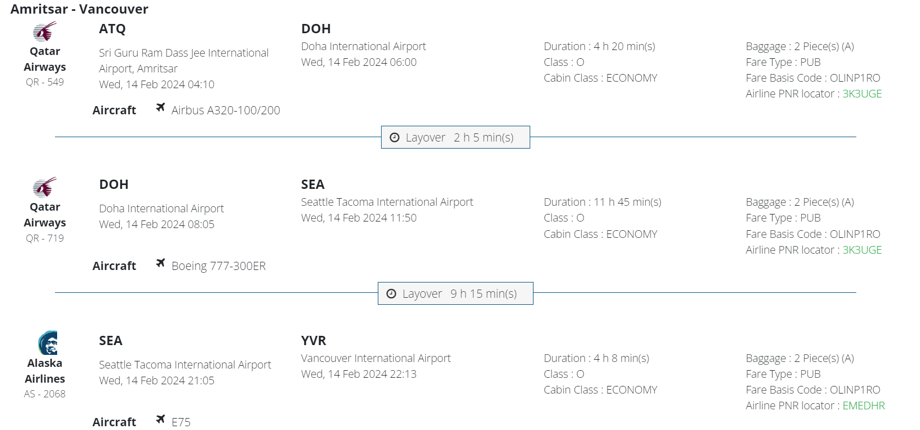The width and height of the screenshot is (920, 430).
Task: Click the airplane icon beside Airbus A320-100/200
Action: (160, 108)
